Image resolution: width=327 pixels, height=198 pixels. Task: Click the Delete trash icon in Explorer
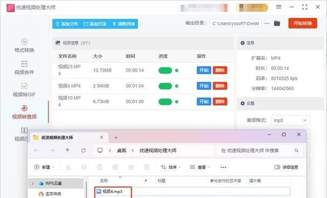[147, 167]
